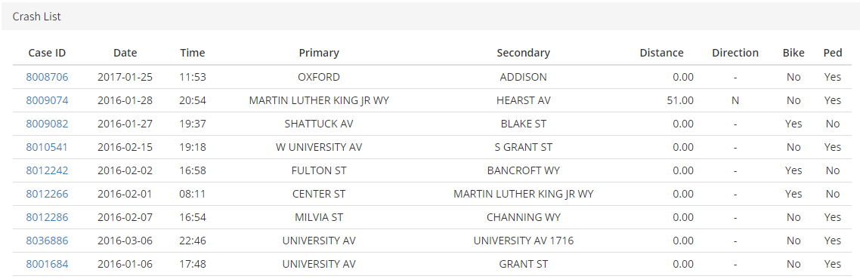Click the Direction column header

pos(735,53)
